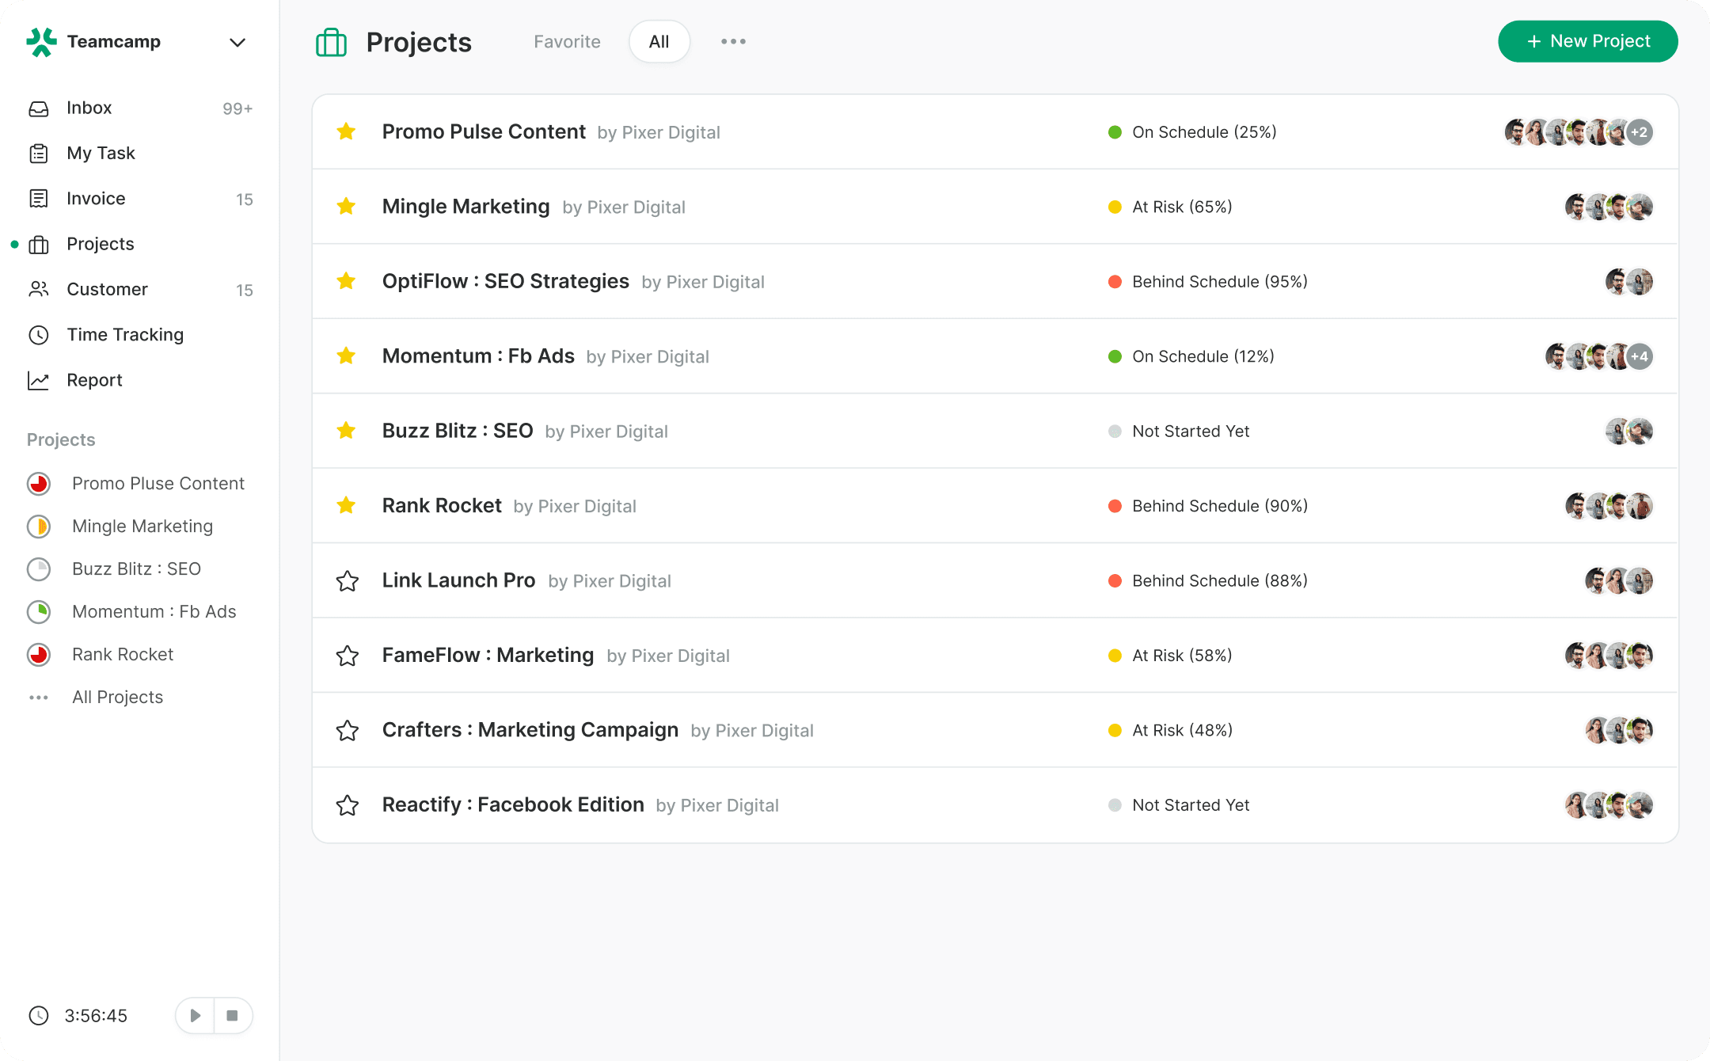This screenshot has width=1710, height=1061.
Task: Click the gray status dot for Buzz Blitz : SEO
Action: [x=1115, y=432]
